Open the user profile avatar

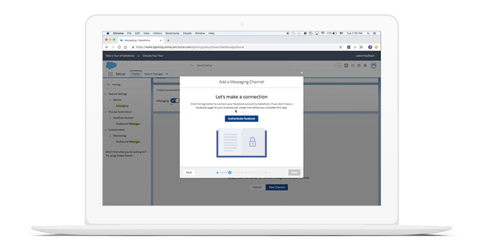point(373,66)
